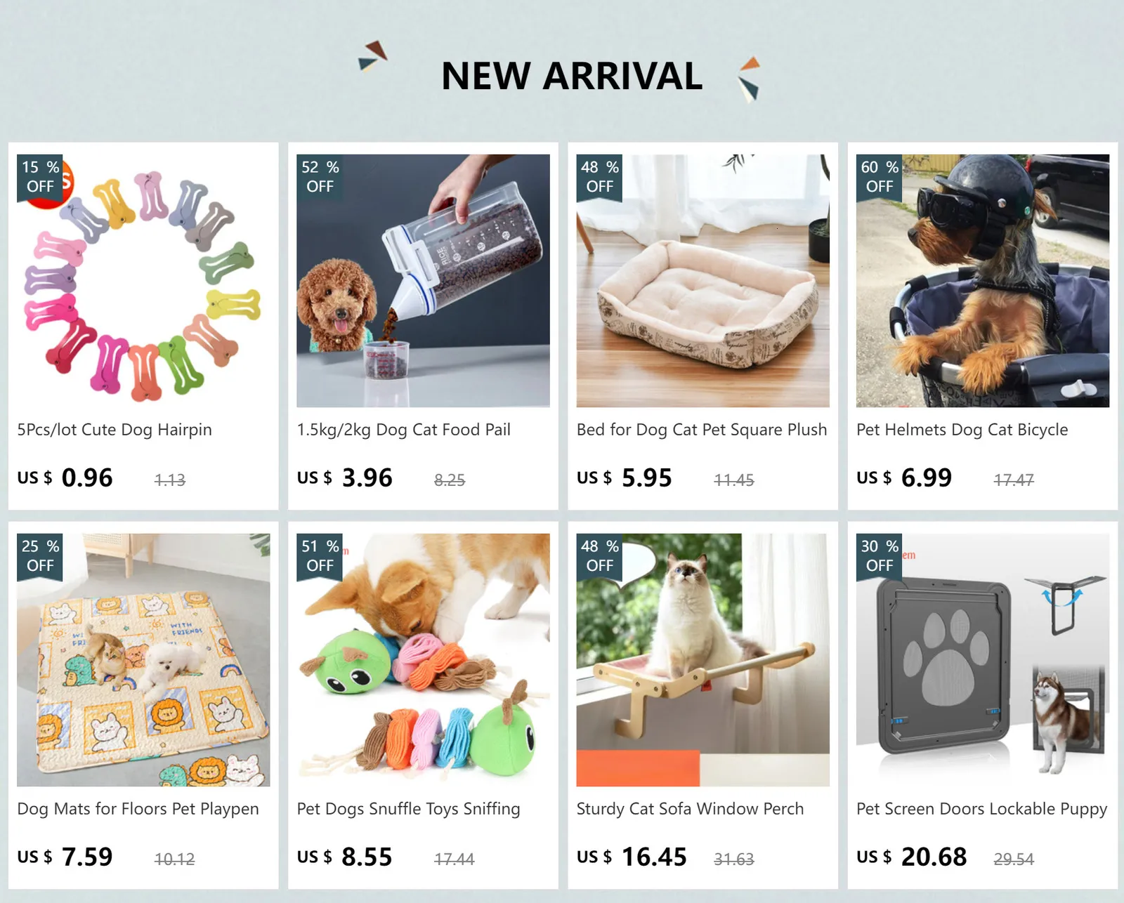
Task: Open the dog floor mat image
Action: pyautogui.click(x=143, y=660)
